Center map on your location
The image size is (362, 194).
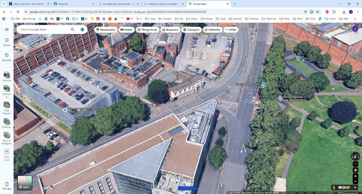pyautogui.click(x=355, y=170)
